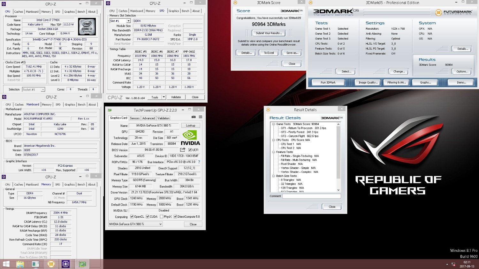
Task: Click the title bar icon of CPU-Z Memory window
Action: tap(4, 177)
